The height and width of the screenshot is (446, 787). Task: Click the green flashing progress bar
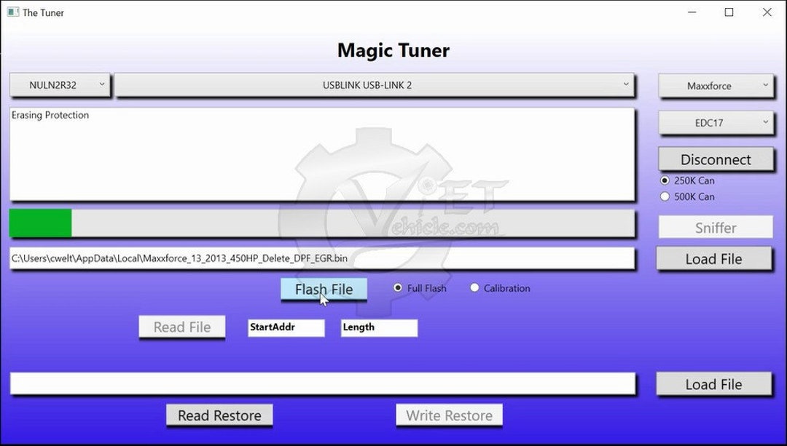(x=322, y=223)
